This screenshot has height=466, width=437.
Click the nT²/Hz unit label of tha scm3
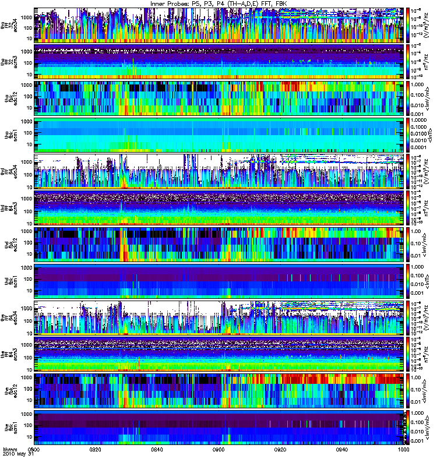427,62
